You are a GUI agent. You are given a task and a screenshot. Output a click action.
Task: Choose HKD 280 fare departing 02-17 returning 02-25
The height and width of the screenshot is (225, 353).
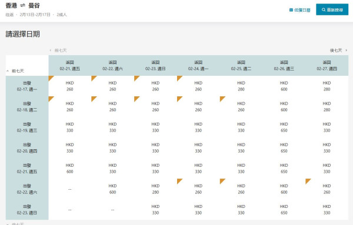pyautogui.click(x=241, y=86)
